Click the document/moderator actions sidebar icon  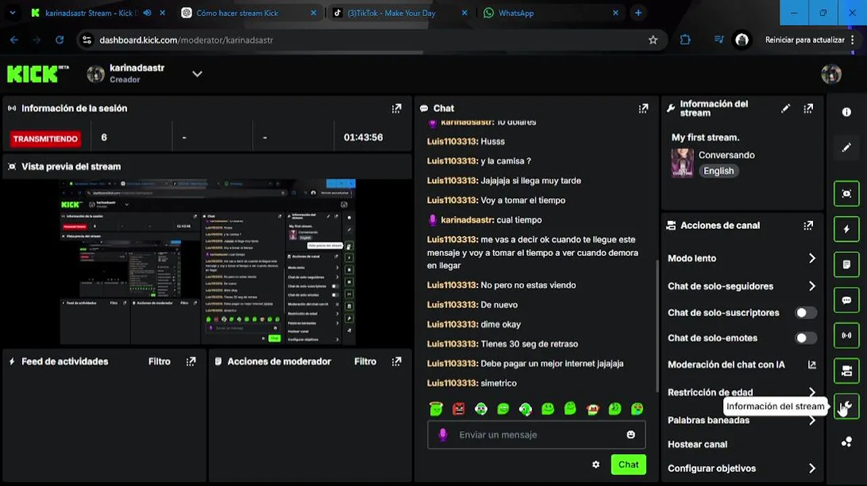coord(847,265)
